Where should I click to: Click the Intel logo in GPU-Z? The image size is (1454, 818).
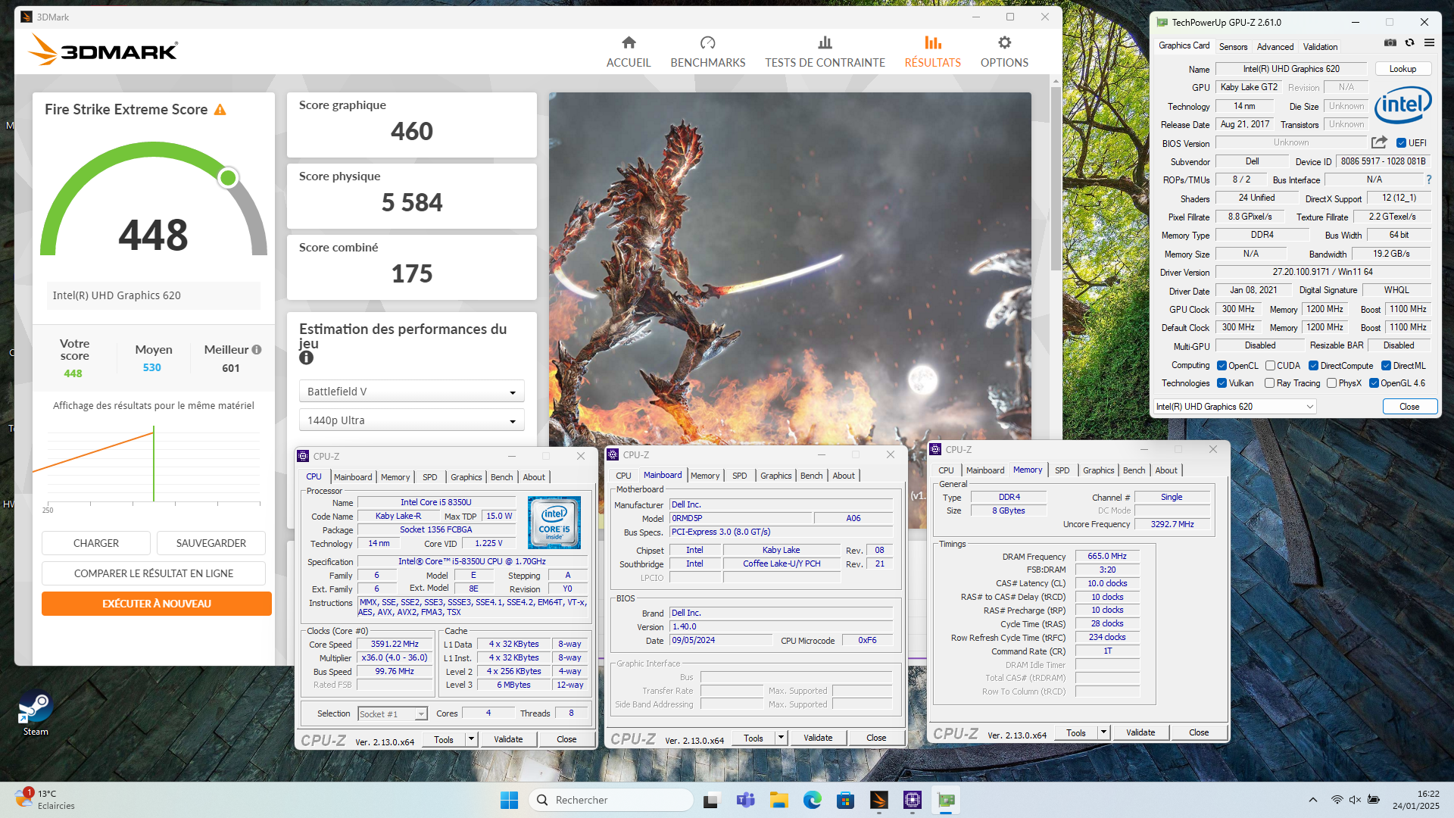(1403, 105)
